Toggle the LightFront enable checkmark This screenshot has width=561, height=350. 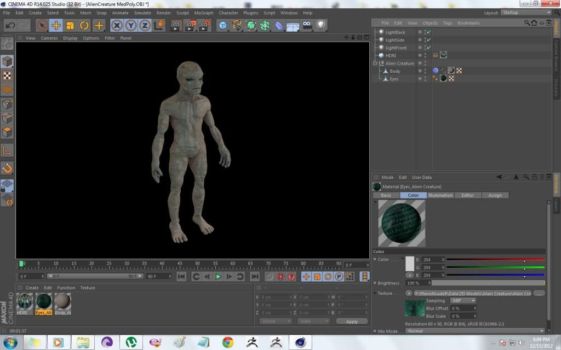tap(428, 48)
